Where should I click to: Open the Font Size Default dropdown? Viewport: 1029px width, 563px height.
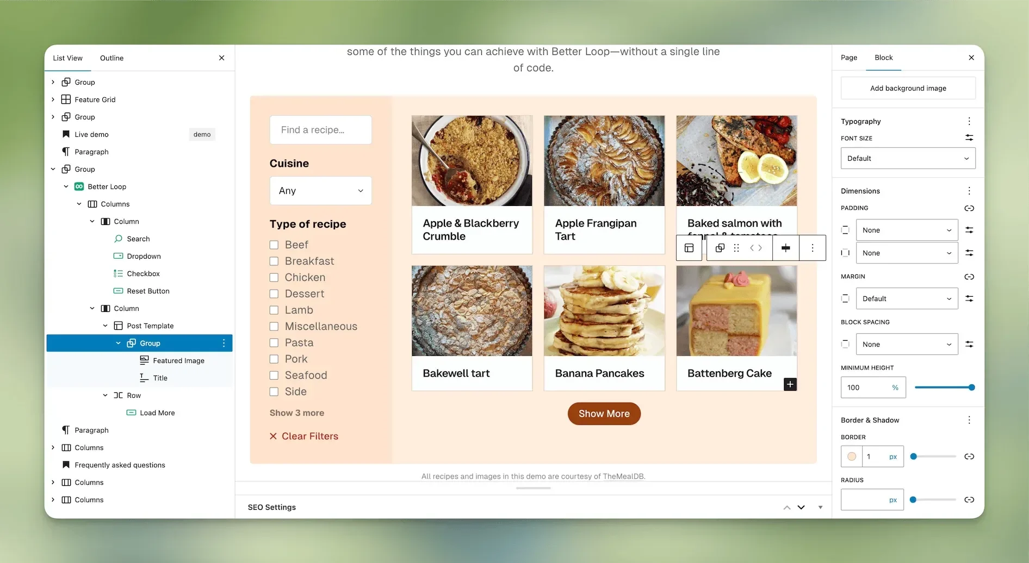click(908, 158)
